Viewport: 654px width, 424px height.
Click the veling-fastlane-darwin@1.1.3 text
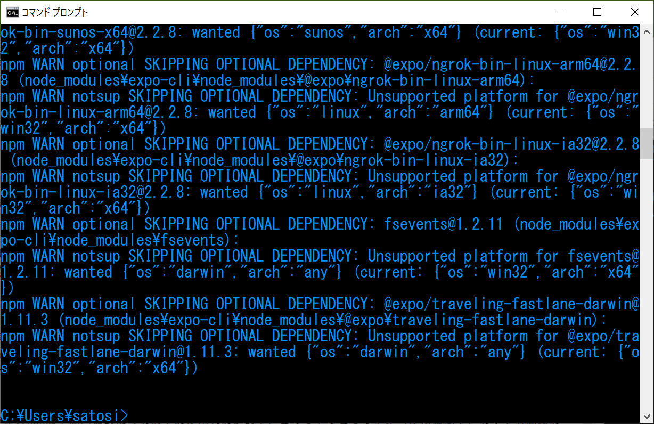click(117, 352)
